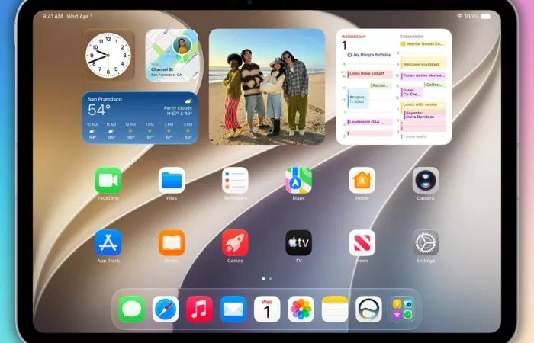Open the FaceTime app
Image resolution: width=534 pixels, height=343 pixels.
click(x=108, y=181)
